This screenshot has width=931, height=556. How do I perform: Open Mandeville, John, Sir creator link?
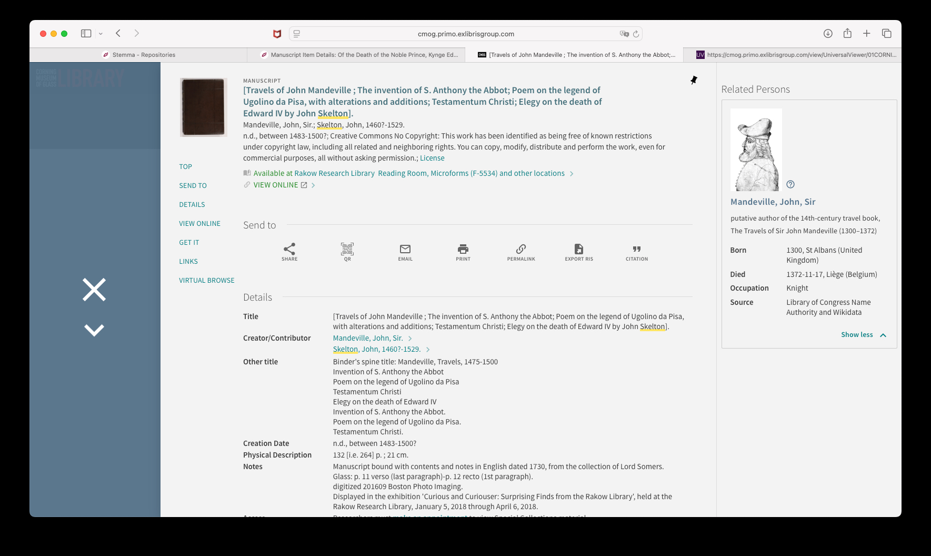[x=368, y=338]
